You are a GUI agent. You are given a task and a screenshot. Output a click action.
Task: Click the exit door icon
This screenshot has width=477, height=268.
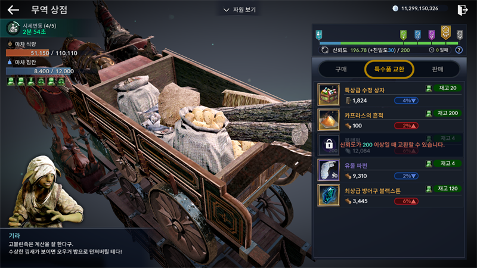(463, 10)
